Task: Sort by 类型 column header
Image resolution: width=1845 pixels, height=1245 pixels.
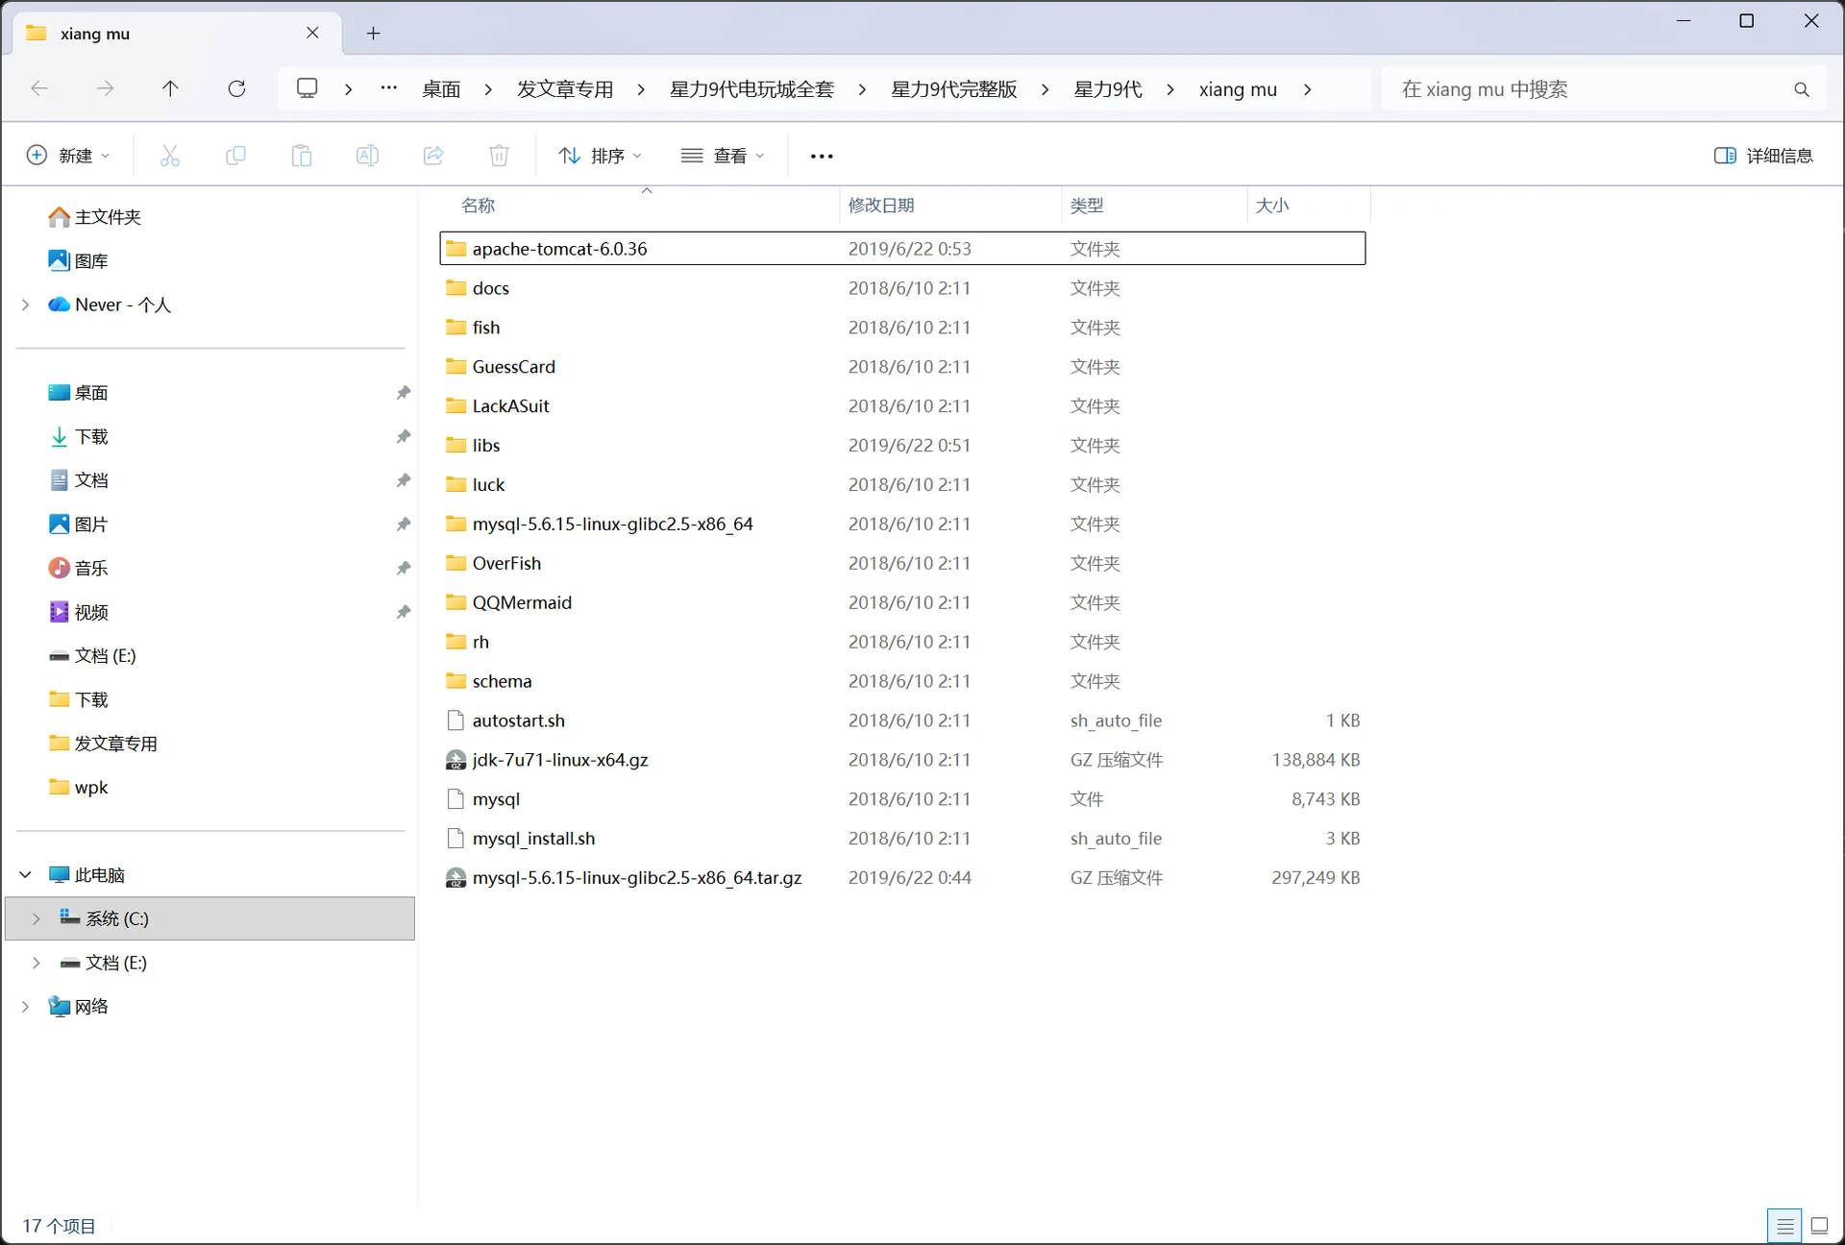Action: 1154,206
